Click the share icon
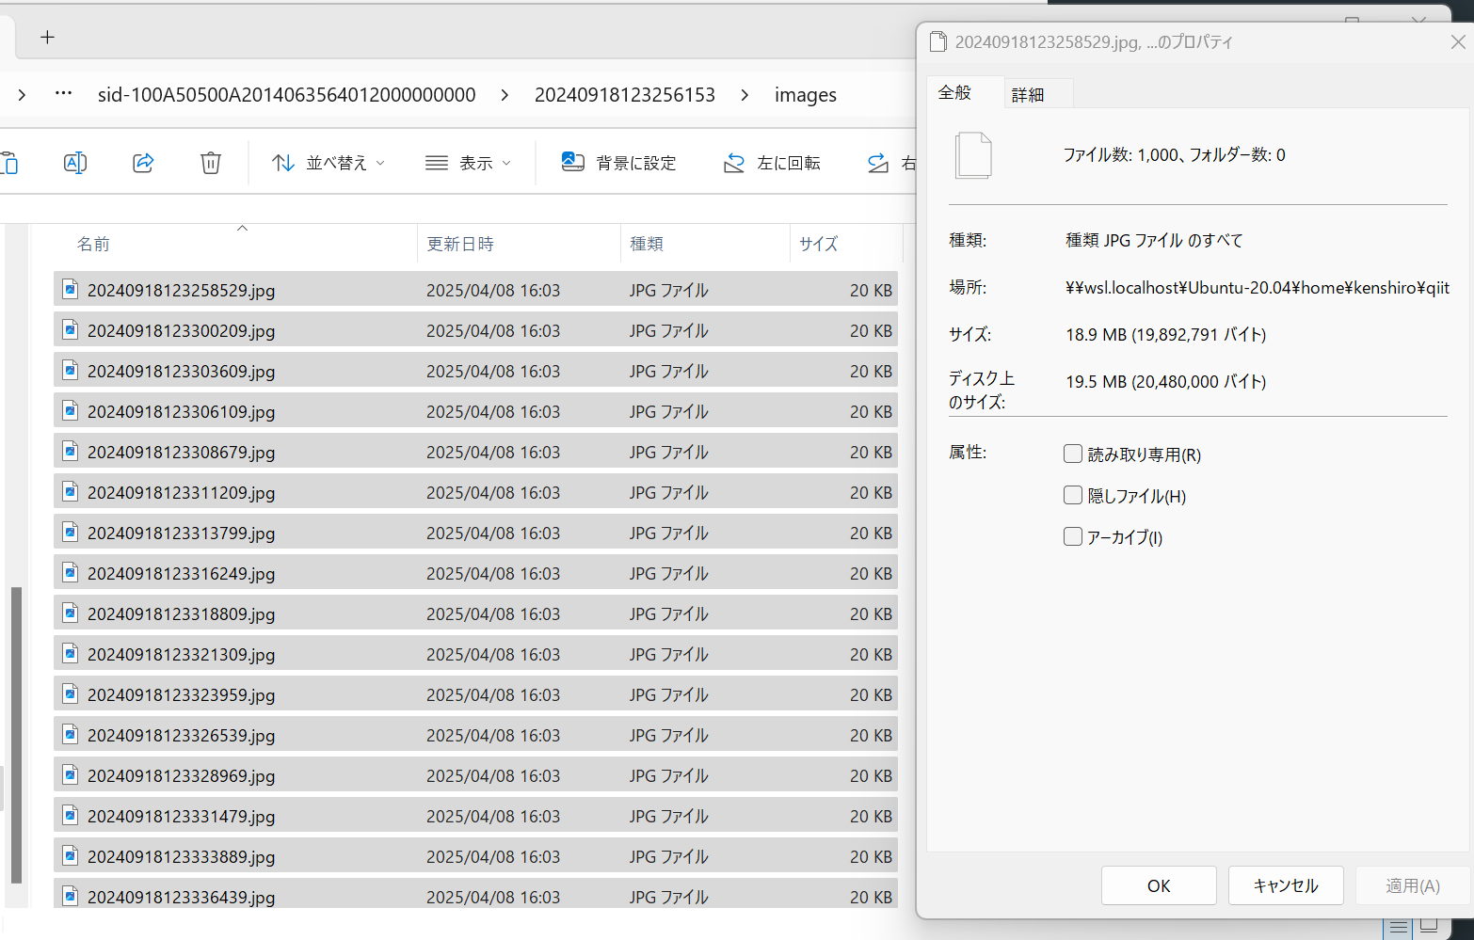The height and width of the screenshot is (940, 1474). [143, 162]
